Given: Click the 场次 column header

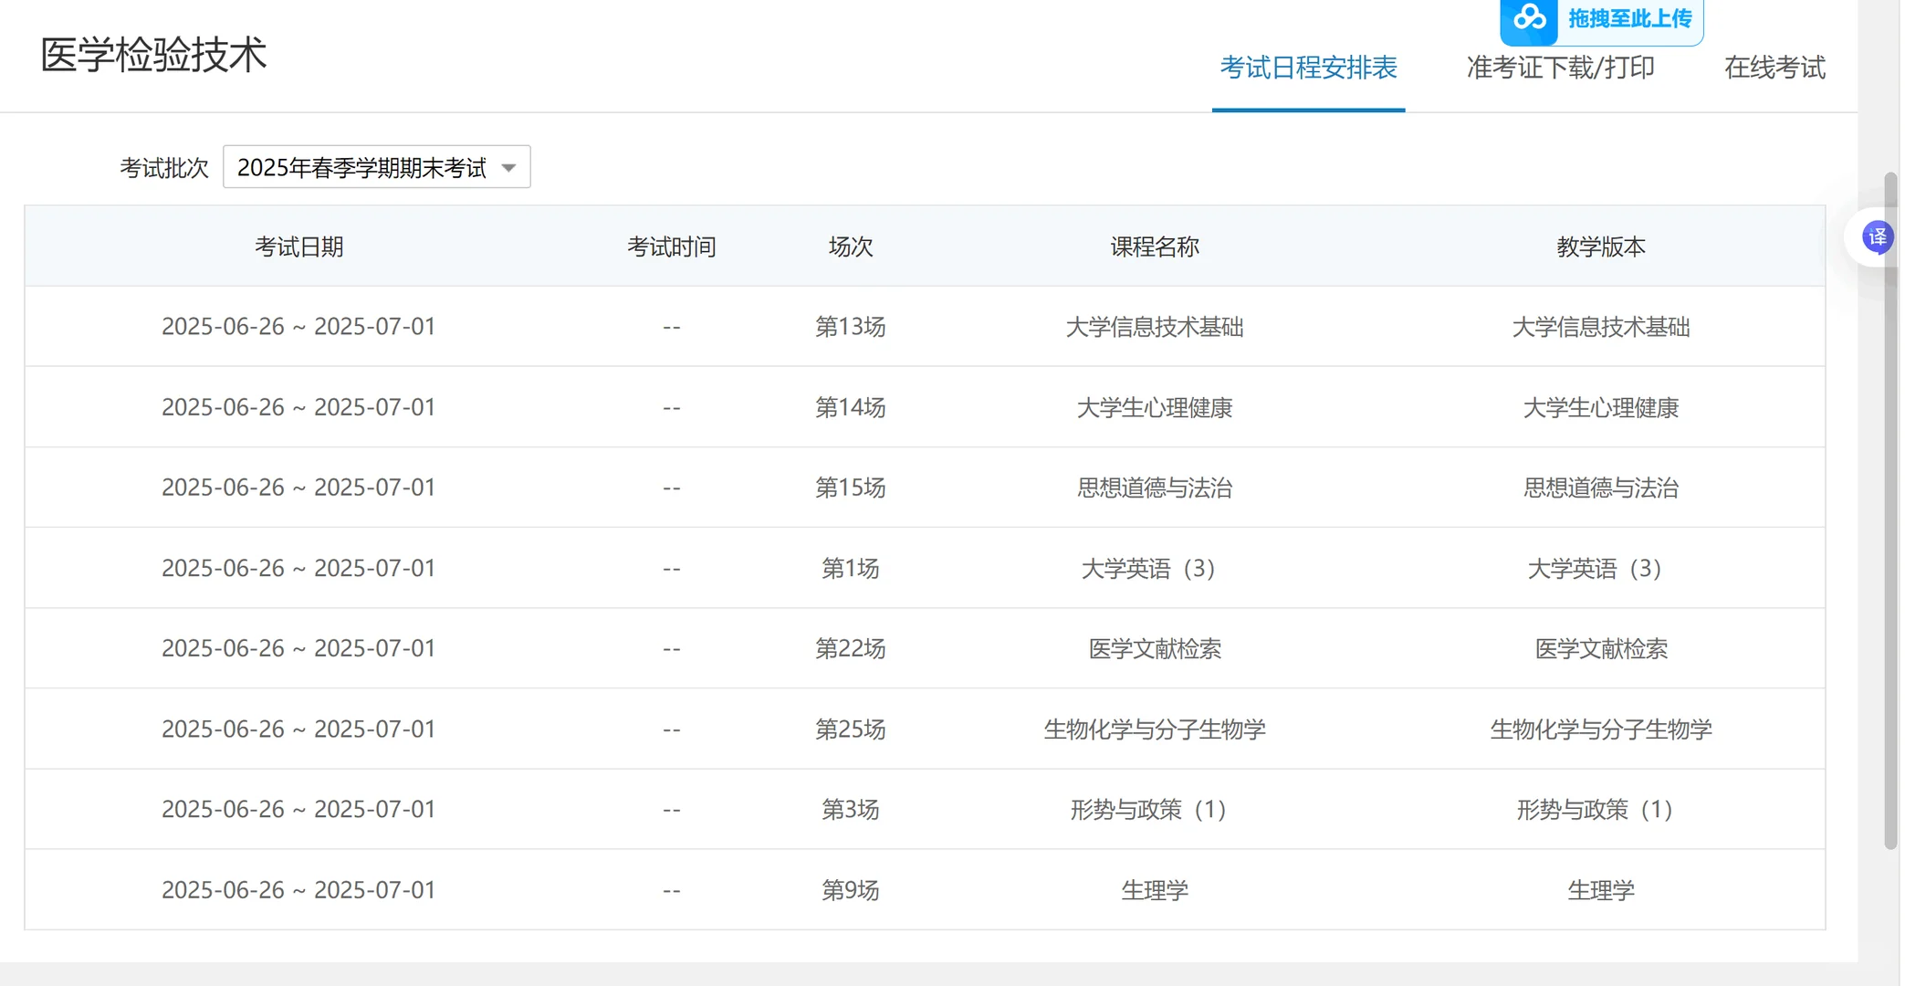Looking at the screenshot, I should click(850, 246).
